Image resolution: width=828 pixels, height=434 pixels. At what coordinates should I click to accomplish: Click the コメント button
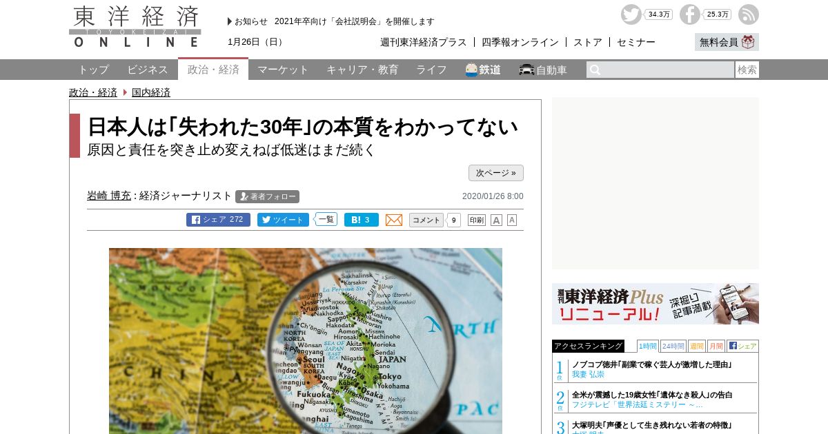426,220
